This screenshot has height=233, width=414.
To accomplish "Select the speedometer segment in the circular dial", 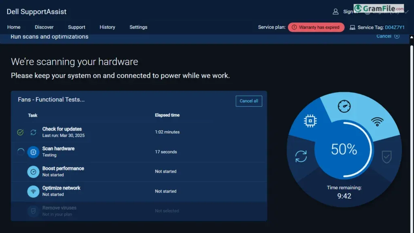I will [344, 106].
